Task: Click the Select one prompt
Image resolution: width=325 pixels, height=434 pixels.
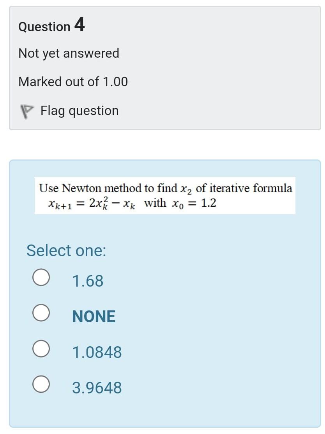Action: point(66,250)
